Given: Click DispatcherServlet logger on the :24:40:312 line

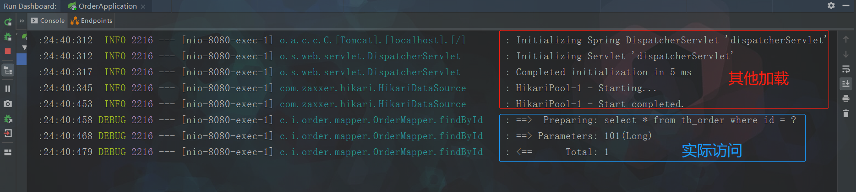Looking at the screenshot, I should pyautogui.click(x=370, y=56).
